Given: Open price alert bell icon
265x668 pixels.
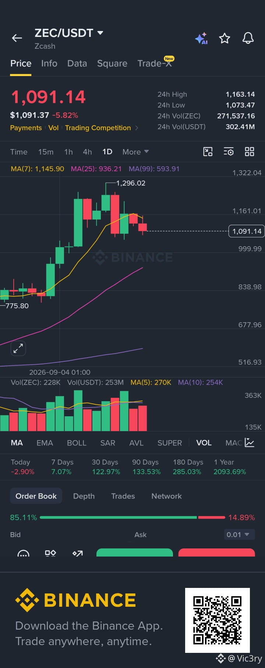Looking at the screenshot, I should click(x=248, y=38).
